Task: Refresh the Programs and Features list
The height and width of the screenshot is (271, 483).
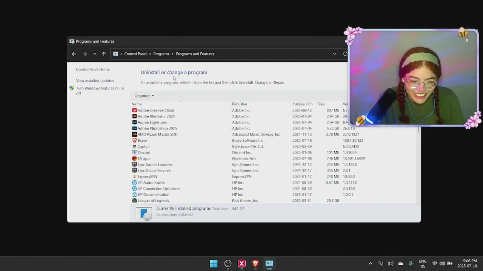Action: tap(345, 54)
